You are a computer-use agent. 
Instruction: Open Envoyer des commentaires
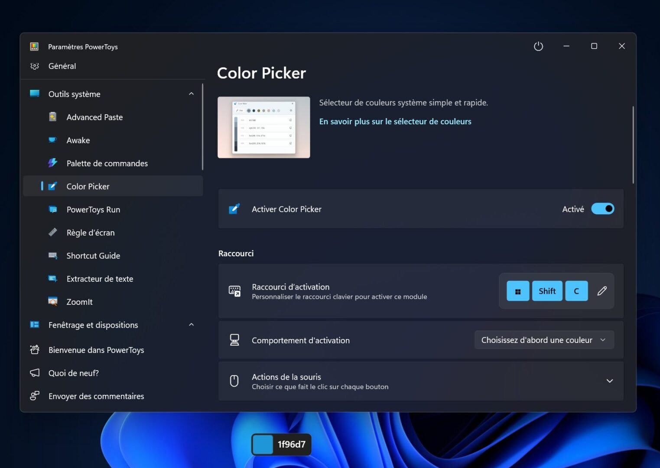[113, 396]
